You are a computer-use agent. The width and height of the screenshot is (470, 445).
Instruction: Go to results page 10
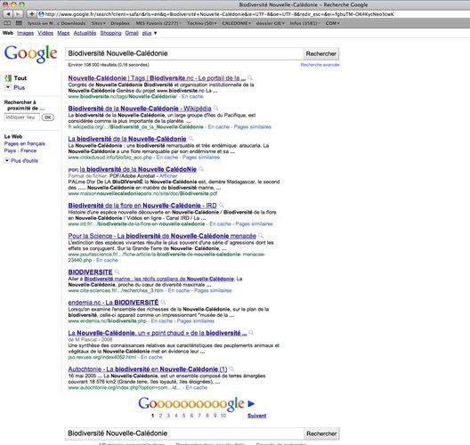click(x=223, y=416)
